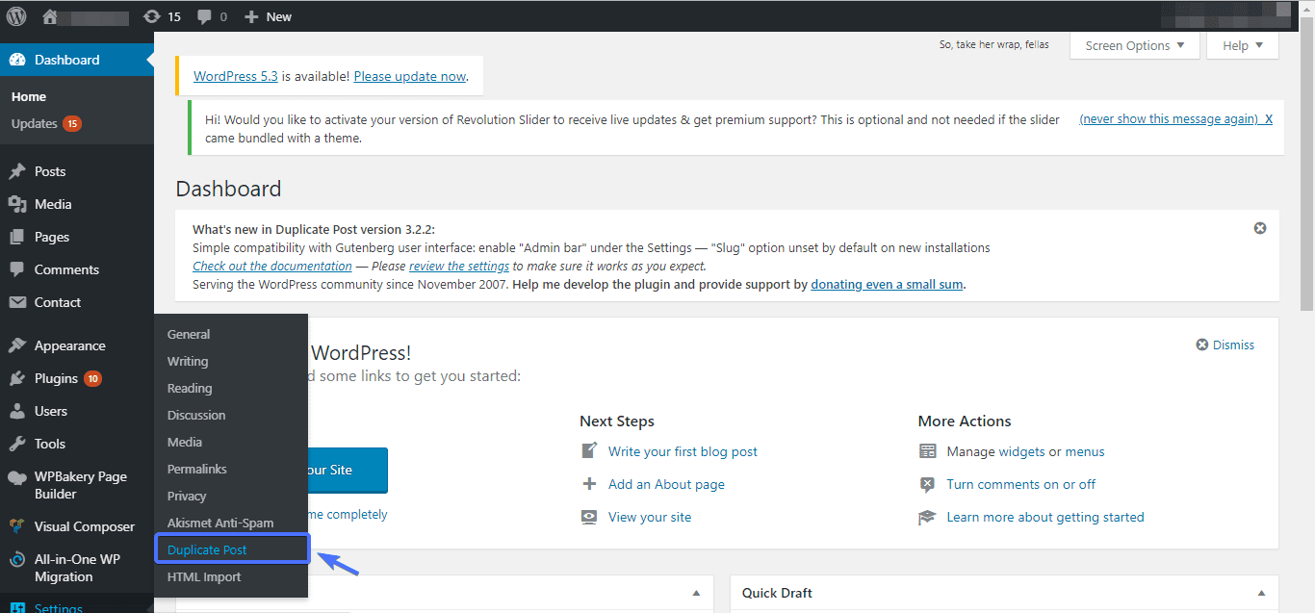1315x613 pixels.
Task: Click the Media library icon
Action: pos(17,204)
